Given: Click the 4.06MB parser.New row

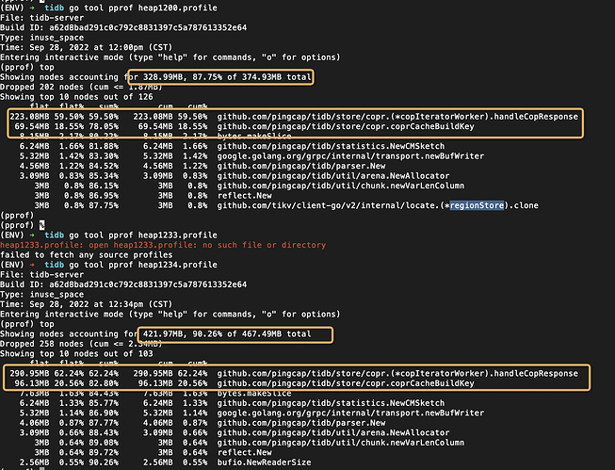Looking at the screenshot, I should [x=202, y=423].
